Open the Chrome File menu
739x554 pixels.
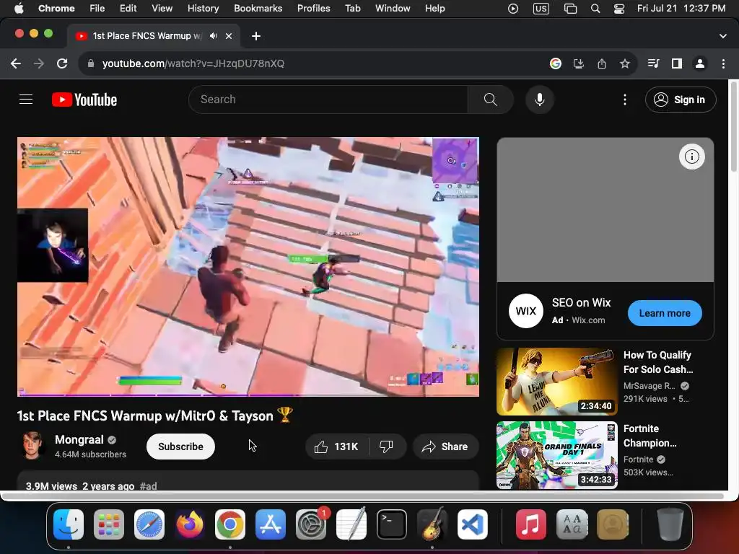click(x=97, y=8)
